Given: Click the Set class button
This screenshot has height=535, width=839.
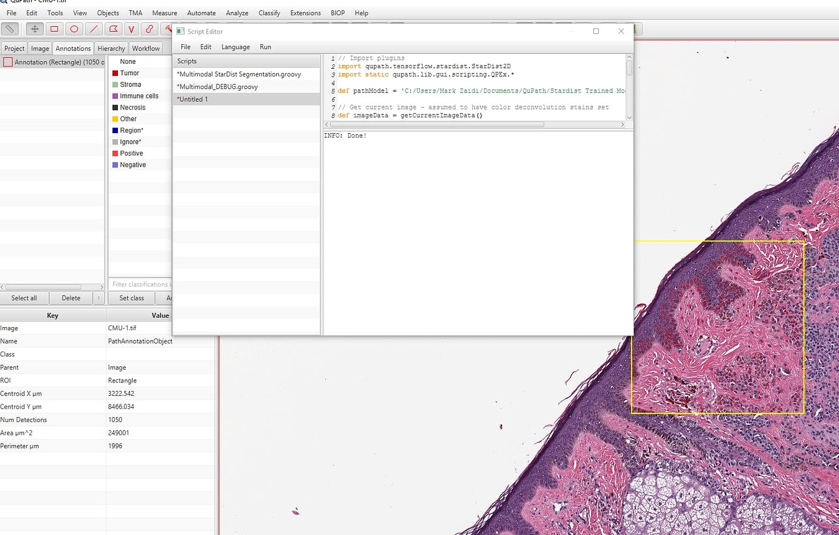Looking at the screenshot, I should coord(131,298).
